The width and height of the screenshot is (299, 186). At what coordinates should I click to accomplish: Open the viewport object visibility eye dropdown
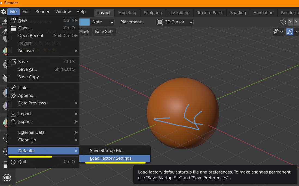(x=278, y=32)
